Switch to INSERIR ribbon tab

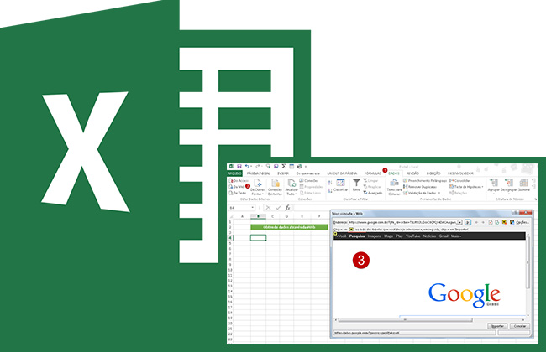tap(283, 173)
